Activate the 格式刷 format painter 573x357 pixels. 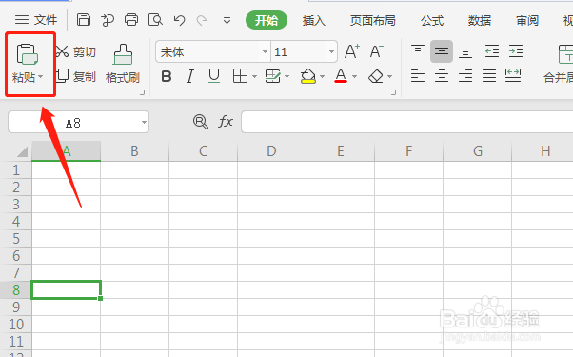pos(123,64)
